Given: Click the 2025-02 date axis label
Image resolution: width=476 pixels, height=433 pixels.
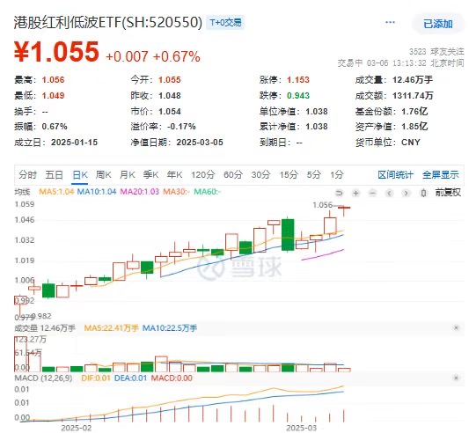Looking at the screenshot, I should [76, 428].
